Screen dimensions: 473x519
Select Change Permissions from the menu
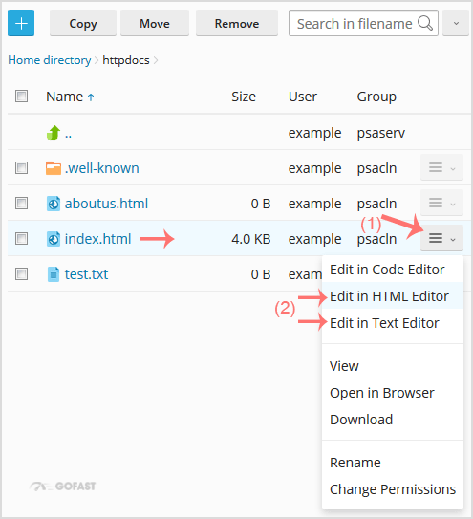(393, 489)
